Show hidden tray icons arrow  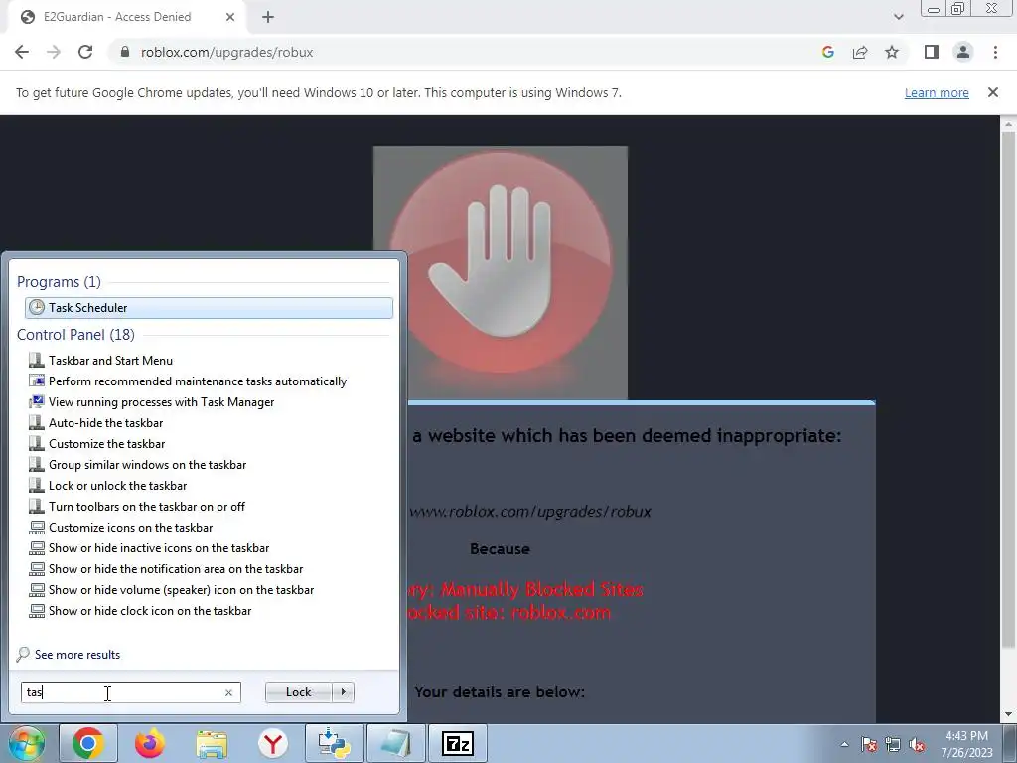(844, 744)
